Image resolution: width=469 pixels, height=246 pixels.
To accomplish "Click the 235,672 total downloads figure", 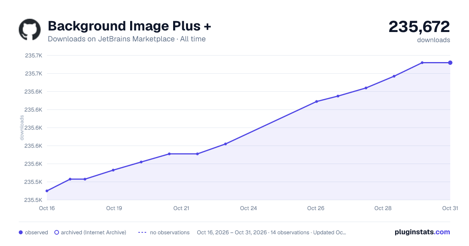I will coord(419,27).
